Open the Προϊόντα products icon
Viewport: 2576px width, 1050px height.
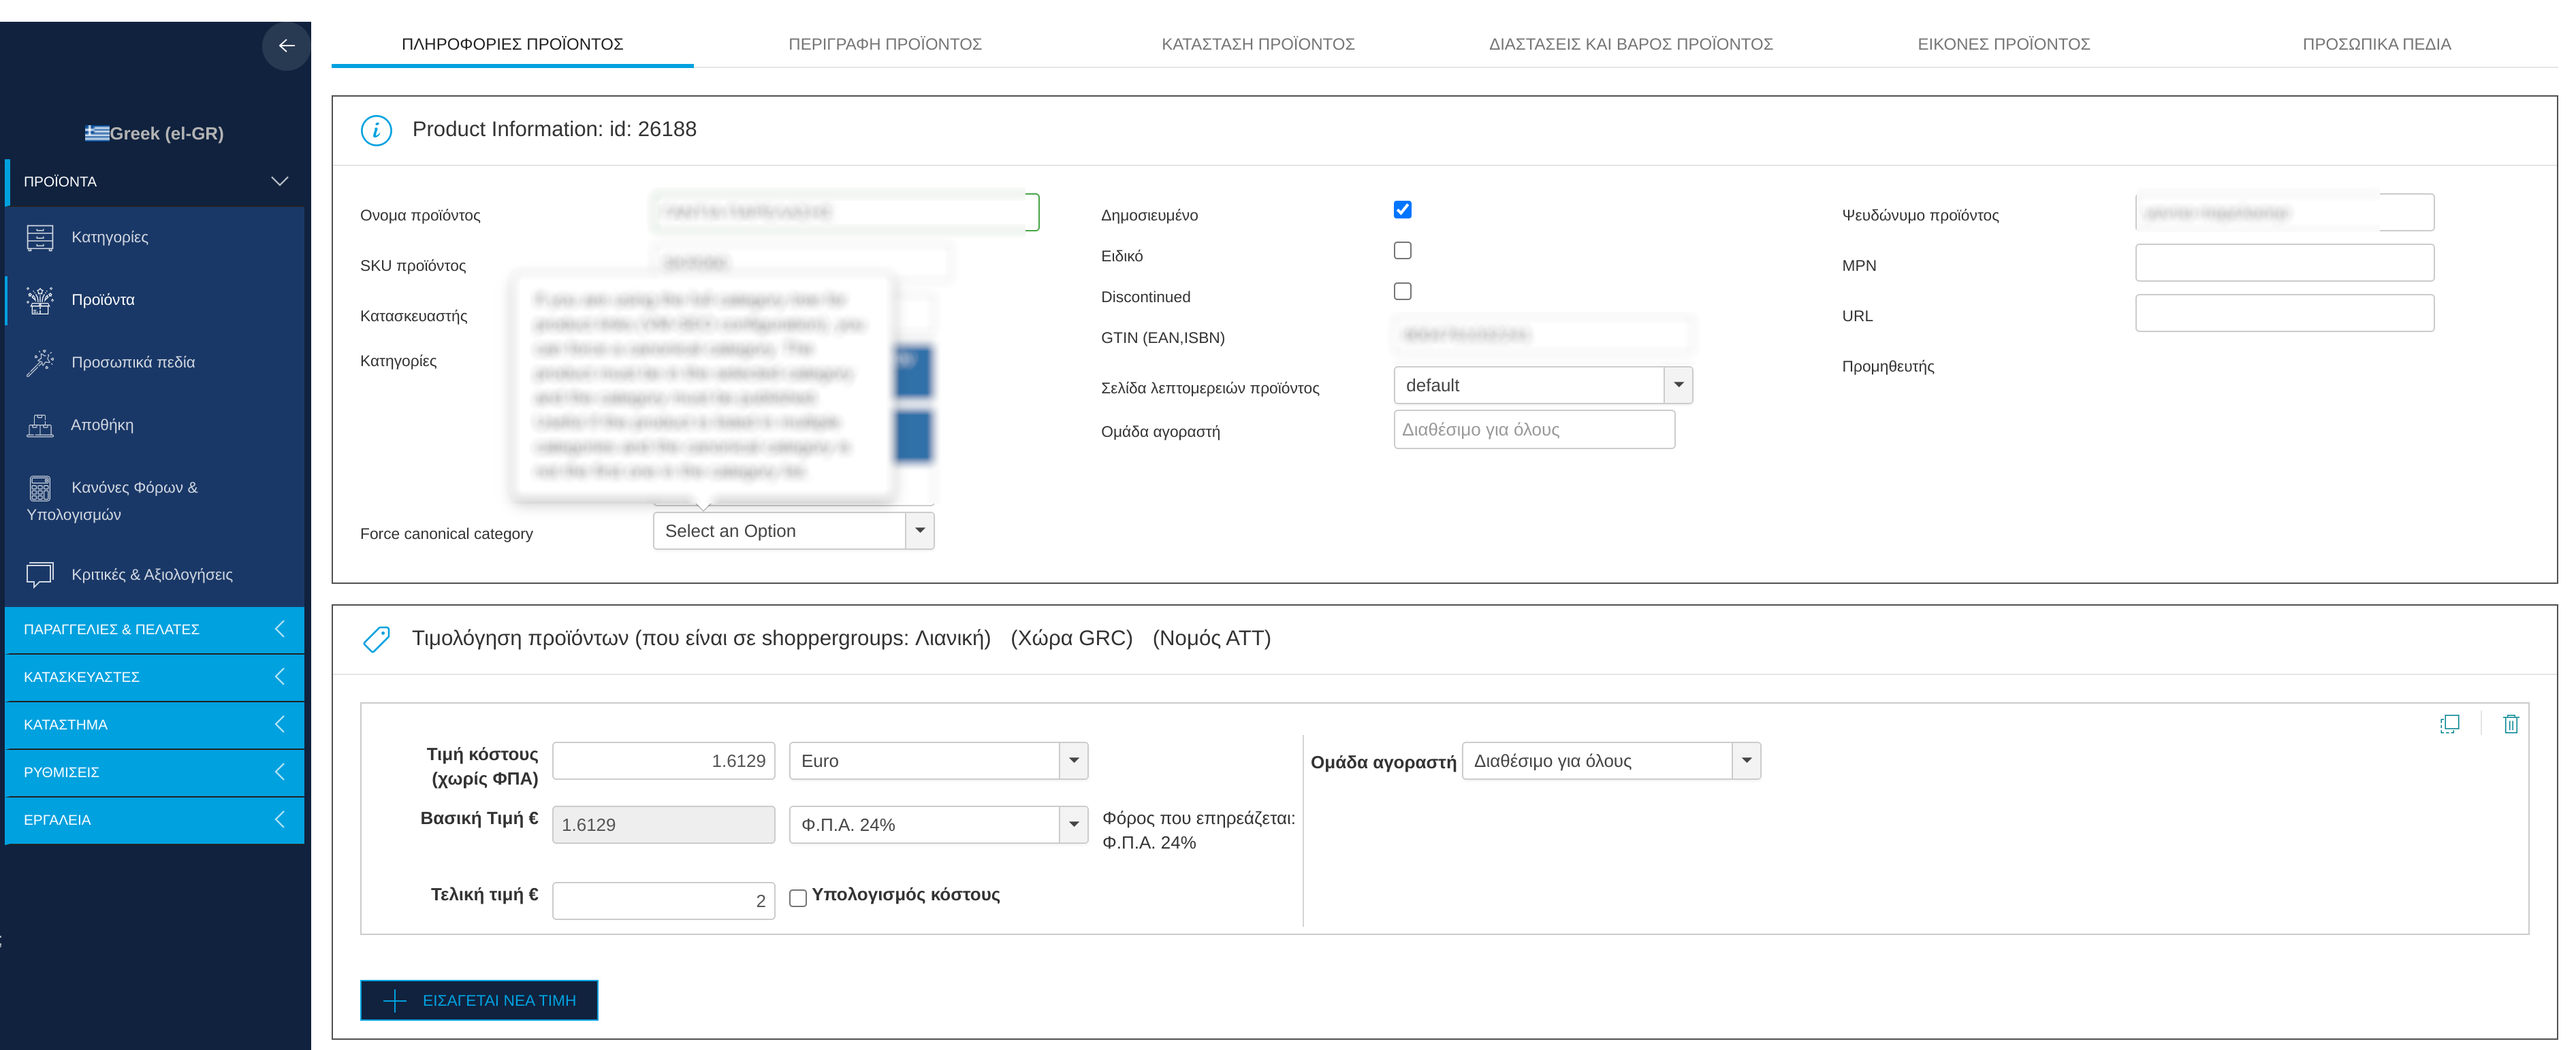tap(40, 299)
